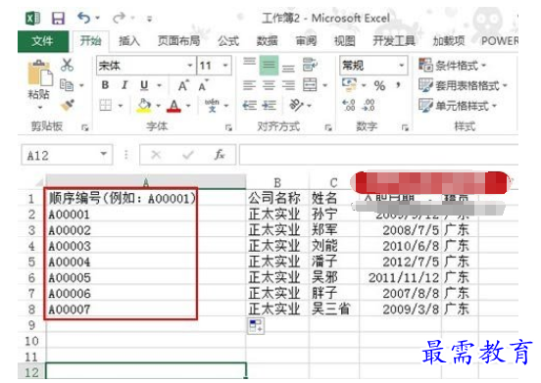Select cell containing A00003

click(146, 246)
